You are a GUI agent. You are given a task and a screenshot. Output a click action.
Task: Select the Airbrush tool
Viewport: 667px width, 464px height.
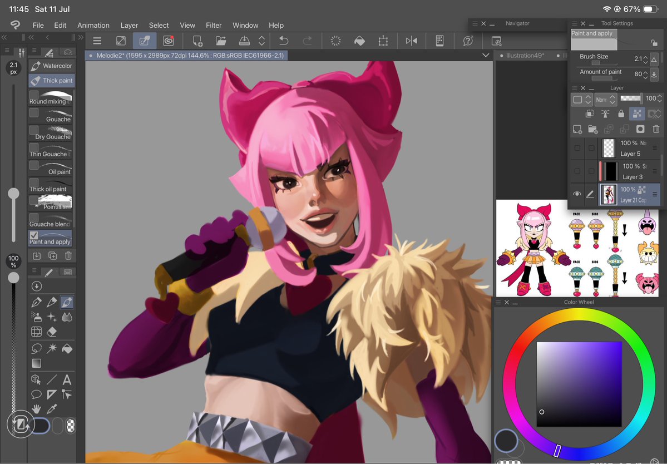pos(37,317)
